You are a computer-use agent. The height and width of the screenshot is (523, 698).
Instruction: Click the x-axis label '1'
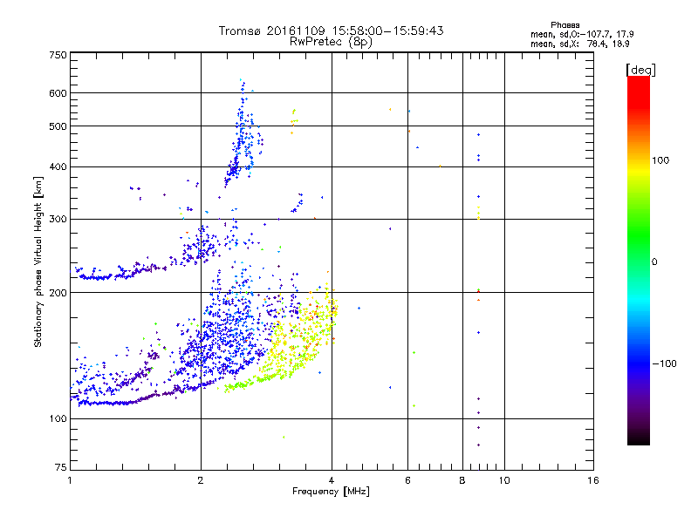pos(70,480)
